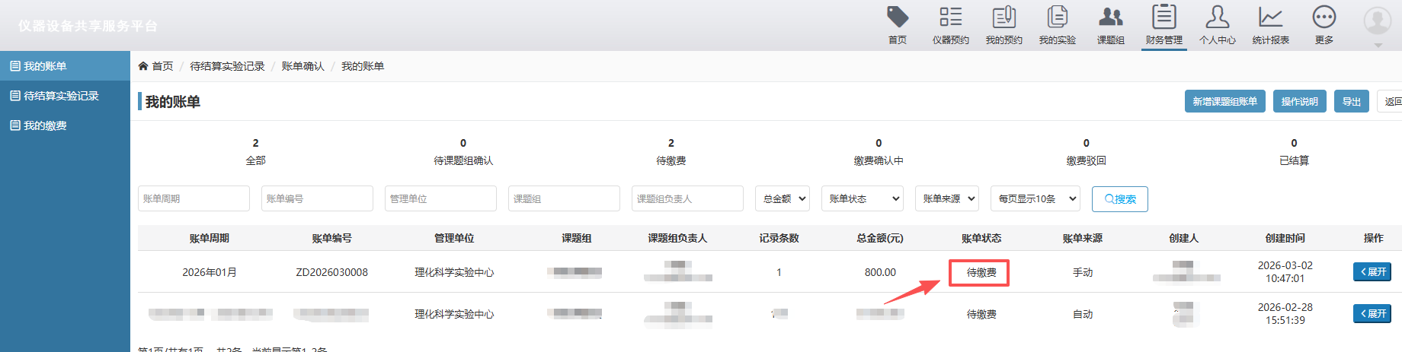Click the 搜索 search button
The image size is (1402, 352).
pos(1119,199)
